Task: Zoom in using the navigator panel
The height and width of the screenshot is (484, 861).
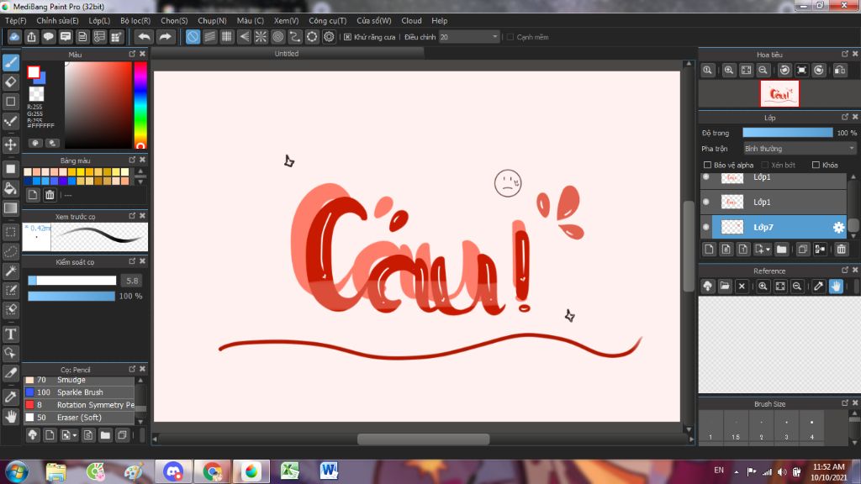Action: [x=729, y=71]
